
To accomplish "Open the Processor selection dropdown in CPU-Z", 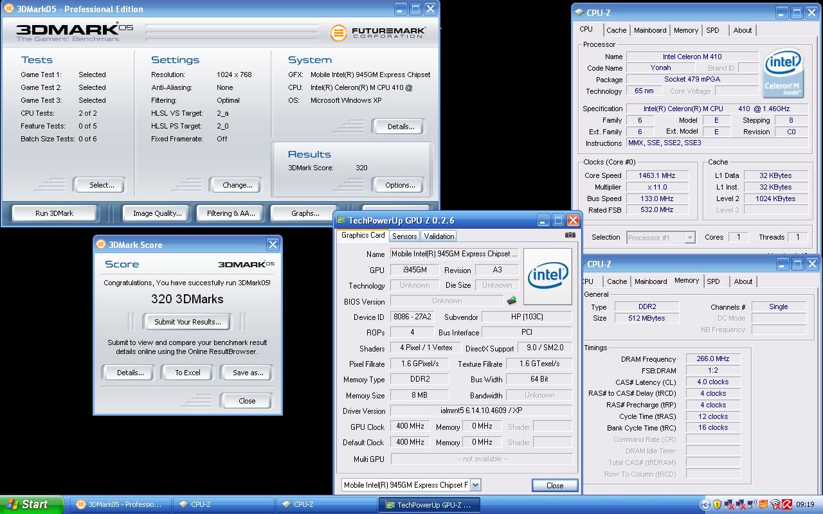I will point(690,237).
